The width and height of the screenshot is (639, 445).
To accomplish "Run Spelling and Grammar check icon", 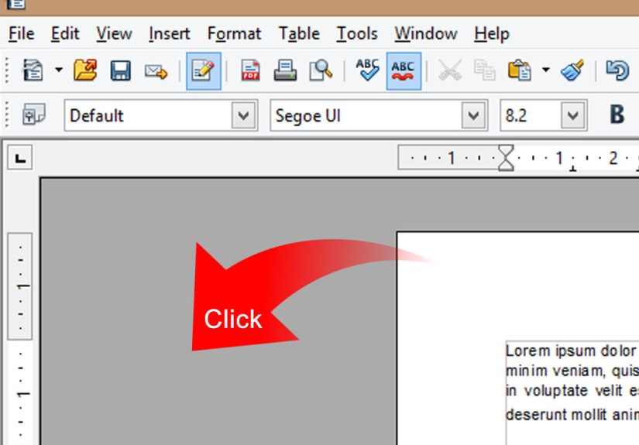I will pos(367,70).
